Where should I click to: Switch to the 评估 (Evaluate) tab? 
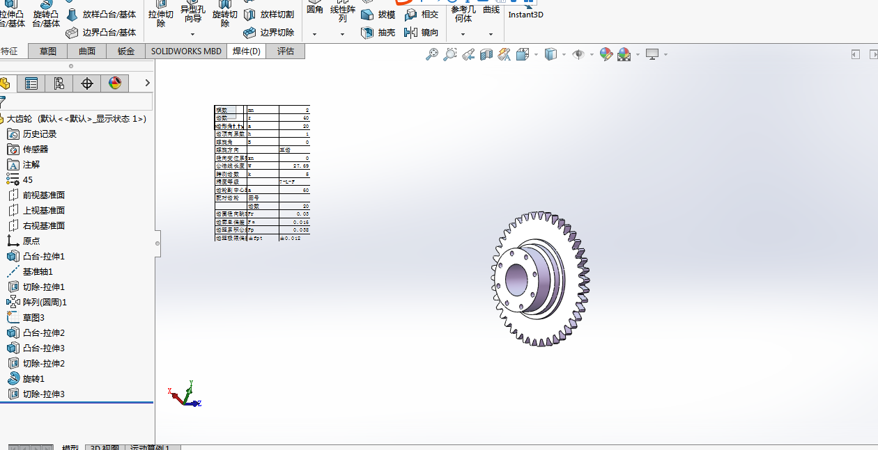pos(286,51)
